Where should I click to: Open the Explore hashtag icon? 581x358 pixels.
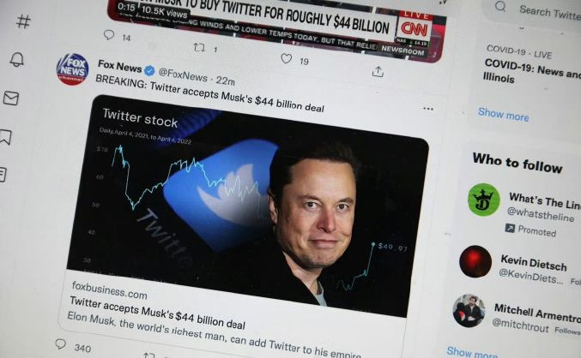23,21
